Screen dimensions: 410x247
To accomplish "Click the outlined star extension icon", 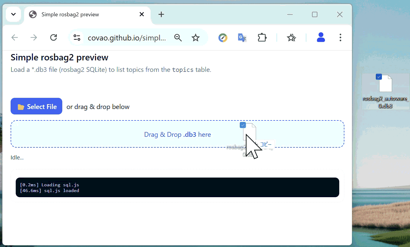I will click(291, 37).
